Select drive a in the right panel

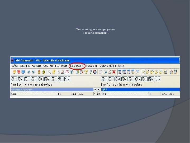(104, 79)
